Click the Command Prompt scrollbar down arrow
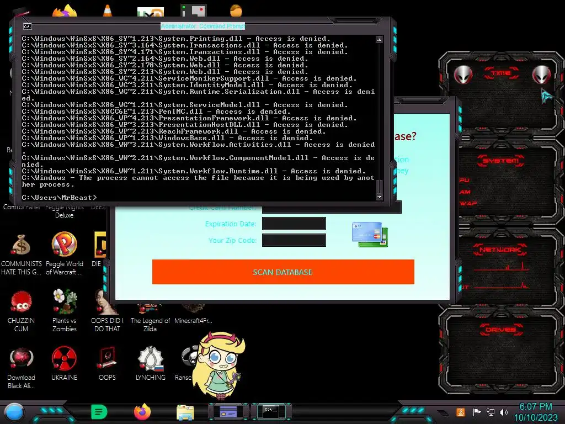 pos(379,197)
